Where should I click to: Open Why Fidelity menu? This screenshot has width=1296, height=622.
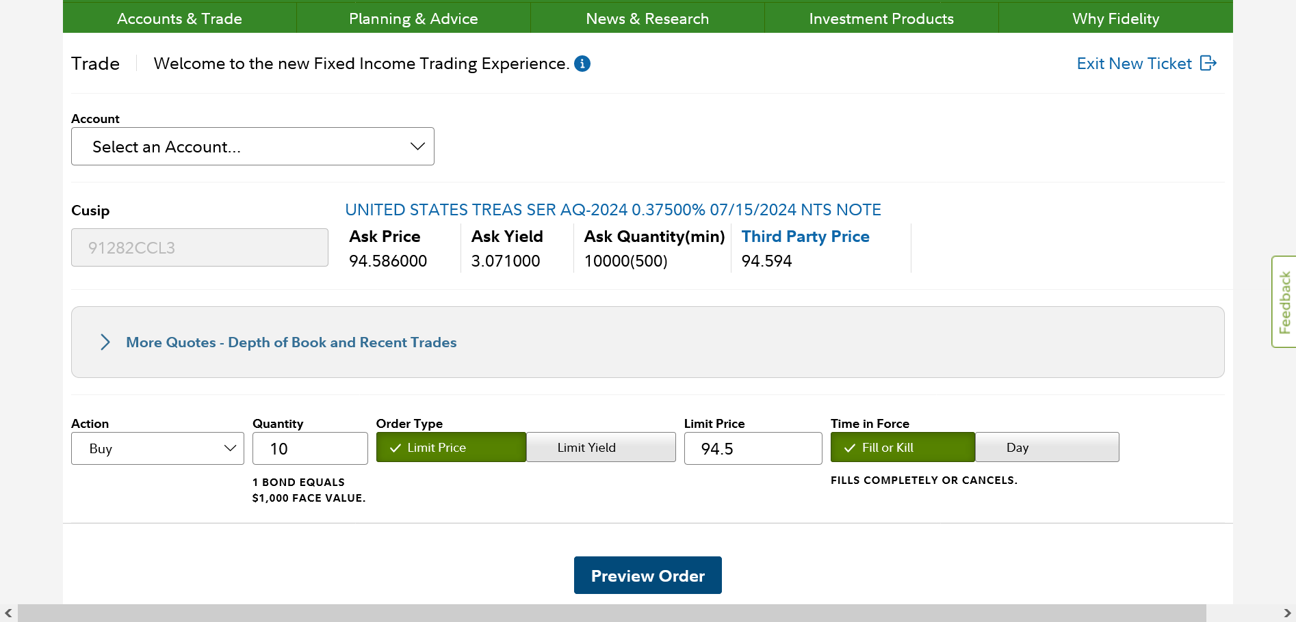1116,18
